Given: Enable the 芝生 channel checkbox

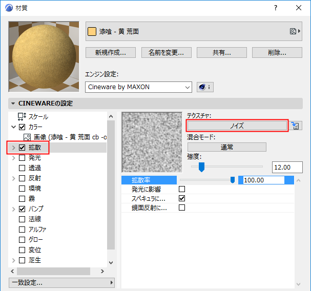Looking at the screenshot, I should coord(22,260).
